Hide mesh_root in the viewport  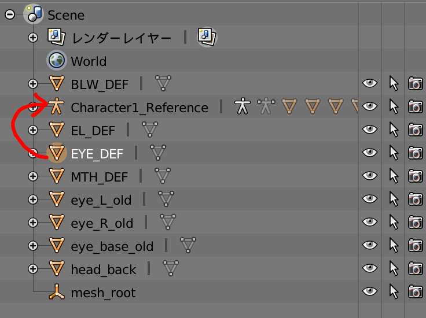click(369, 291)
